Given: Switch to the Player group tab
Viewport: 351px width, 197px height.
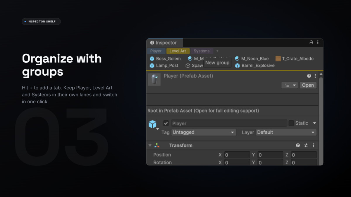Looking at the screenshot, I should point(156,51).
